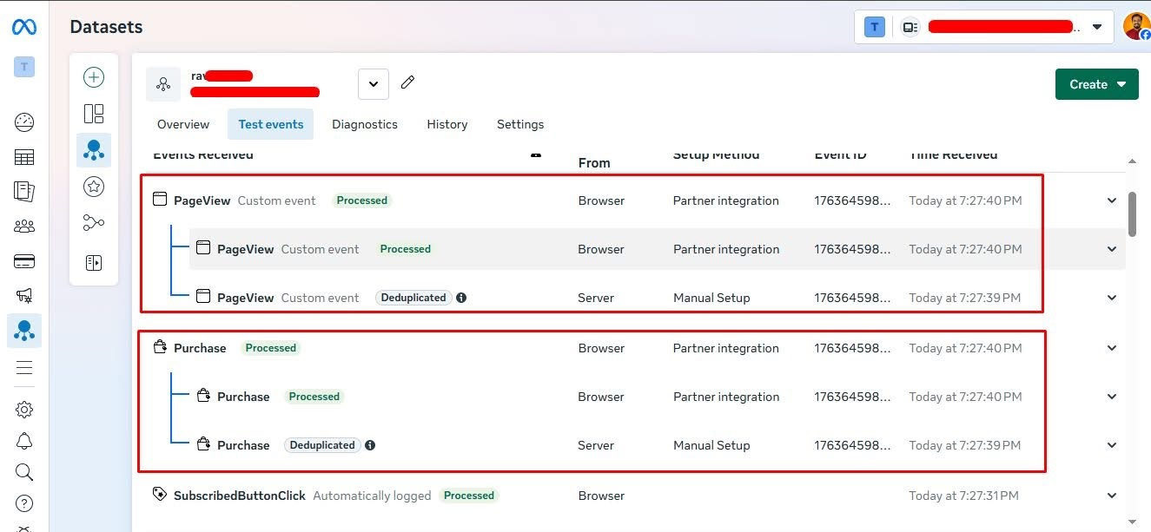This screenshot has width=1151, height=532.
Task: Click Server source in Purchase Deduplicated row
Action: click(596, 445)
